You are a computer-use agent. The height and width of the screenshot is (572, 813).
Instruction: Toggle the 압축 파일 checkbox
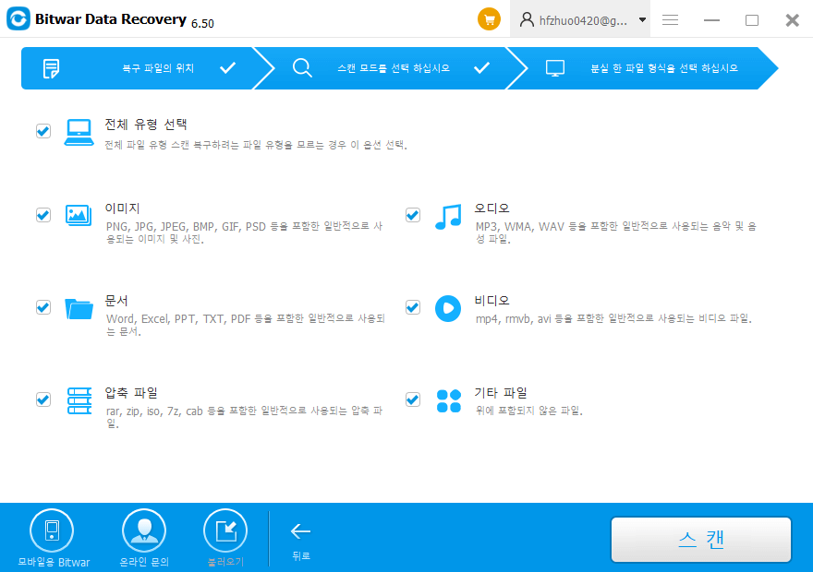tap(43, 399)
